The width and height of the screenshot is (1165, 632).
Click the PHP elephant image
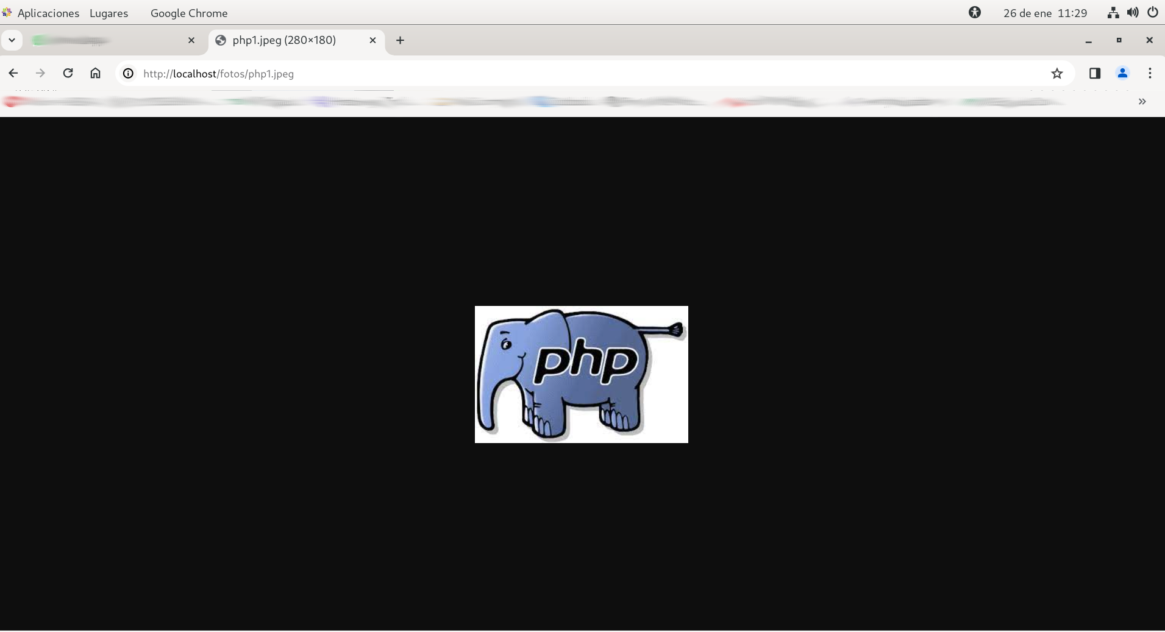coord(581,374)
